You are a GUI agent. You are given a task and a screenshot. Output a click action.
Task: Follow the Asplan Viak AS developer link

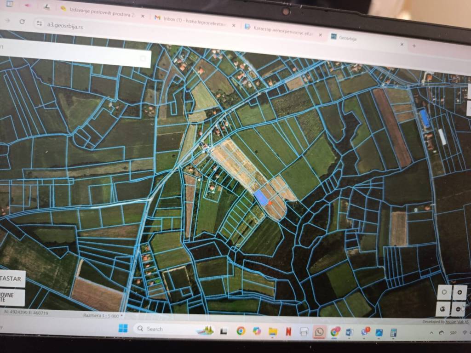tap(457, 321)
